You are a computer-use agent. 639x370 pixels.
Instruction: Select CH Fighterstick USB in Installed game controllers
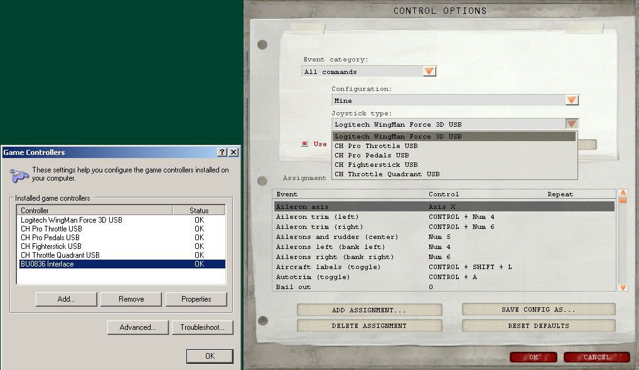121,246
